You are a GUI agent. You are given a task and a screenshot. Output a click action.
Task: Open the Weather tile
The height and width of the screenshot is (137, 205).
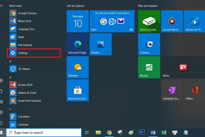point(78,67)
